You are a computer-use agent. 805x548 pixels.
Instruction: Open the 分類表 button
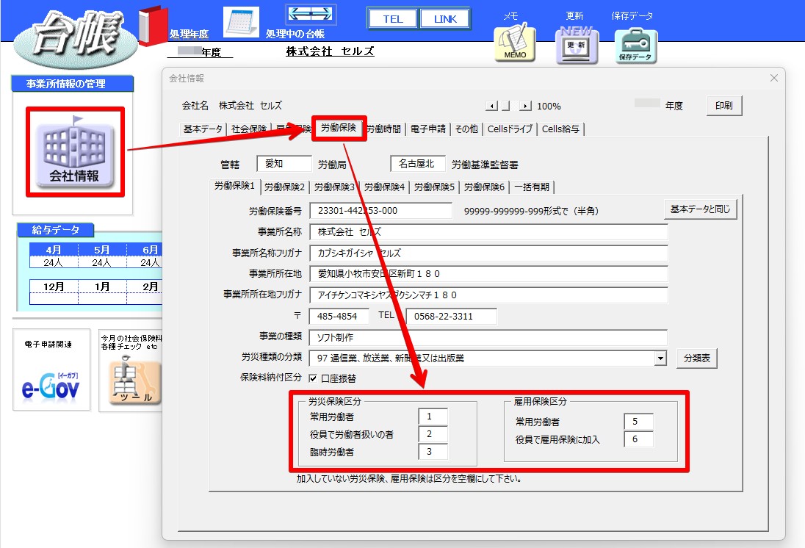[x=697, y=358]
